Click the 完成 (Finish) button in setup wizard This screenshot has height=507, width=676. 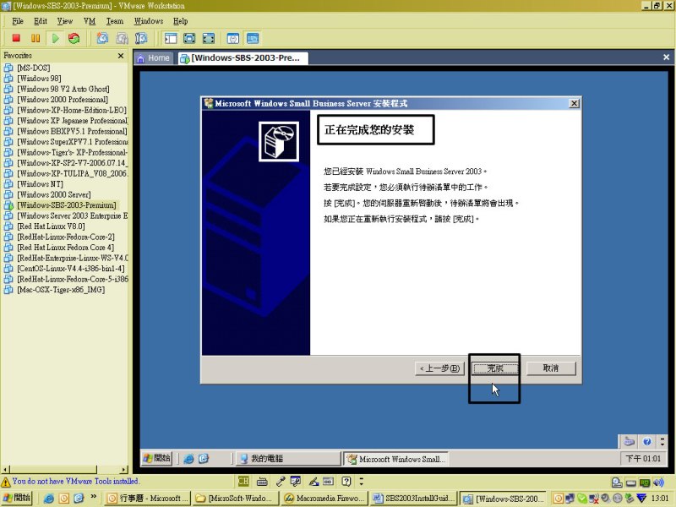click(x=495, y=368)
